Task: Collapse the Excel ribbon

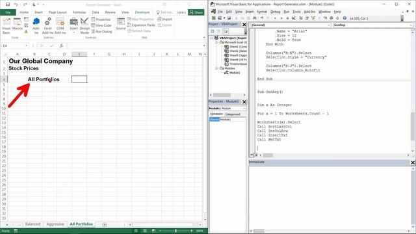Action: coord(204,38)
